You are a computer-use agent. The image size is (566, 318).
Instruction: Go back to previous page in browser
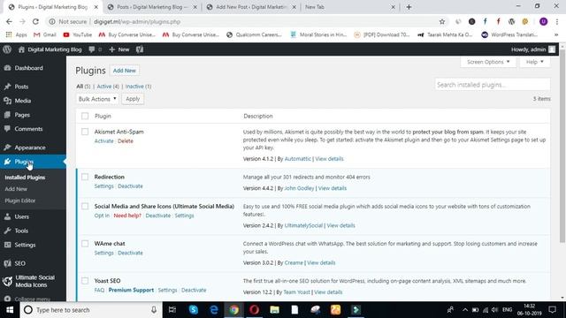tap(9, 21)
